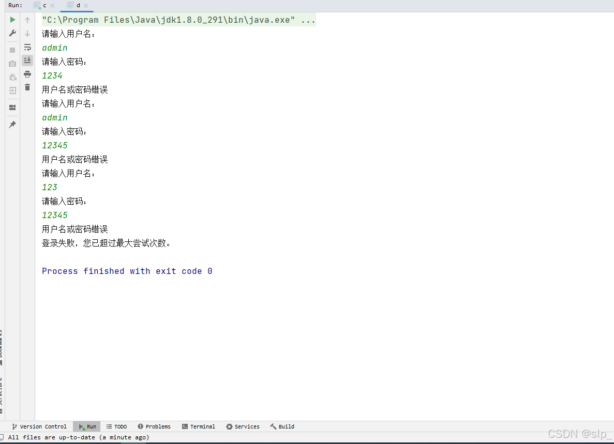
Task: Click the exit console icon
Action: click(x=12, y=90)
